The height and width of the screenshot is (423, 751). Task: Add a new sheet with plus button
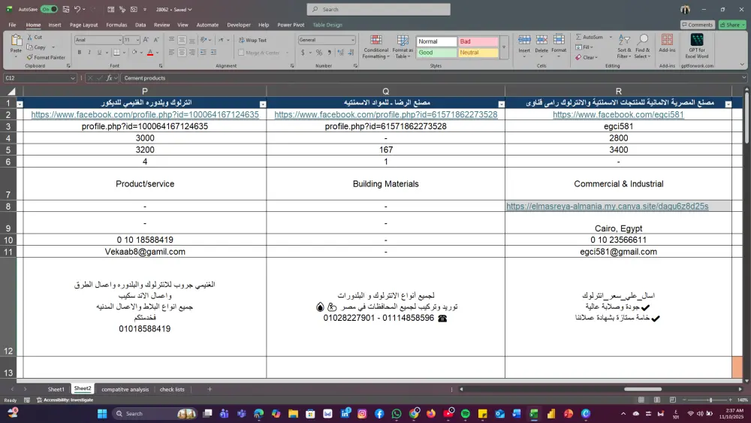click(x=210, y=389)
